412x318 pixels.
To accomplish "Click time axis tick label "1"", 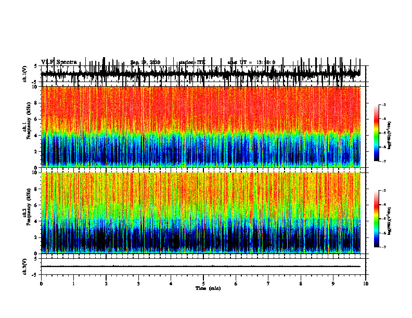I will [73, 284].
